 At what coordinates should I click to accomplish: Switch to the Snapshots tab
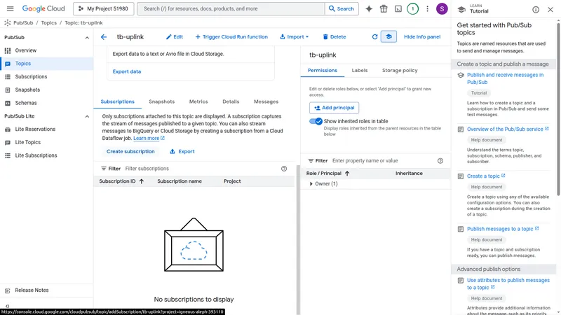(x=162, y=101)
